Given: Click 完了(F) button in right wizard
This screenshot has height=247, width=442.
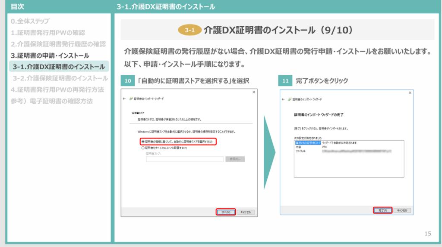Looking at the screenshot, I should tap(382, 210).
